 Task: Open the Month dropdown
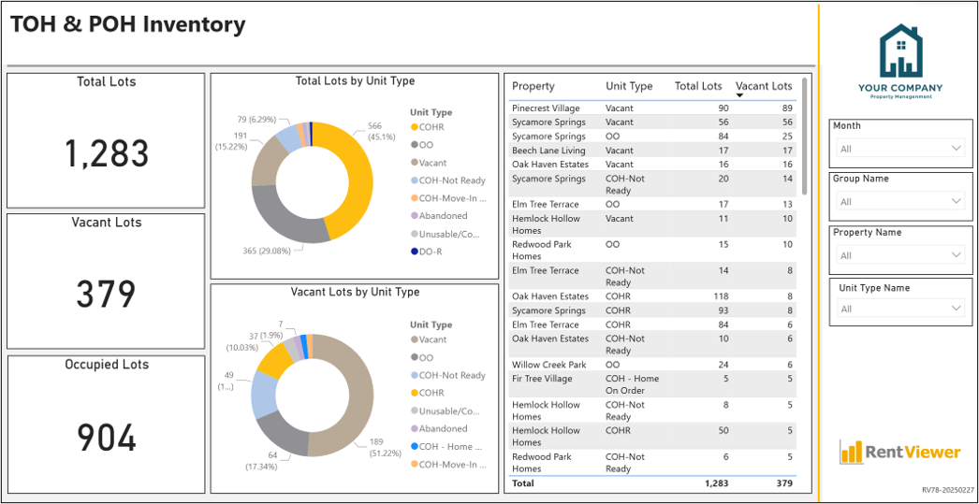(901, 149)
